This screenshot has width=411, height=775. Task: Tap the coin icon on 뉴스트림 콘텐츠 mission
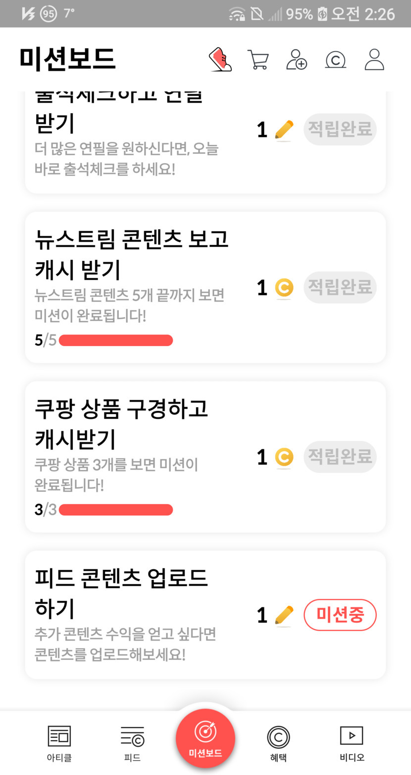284,288
